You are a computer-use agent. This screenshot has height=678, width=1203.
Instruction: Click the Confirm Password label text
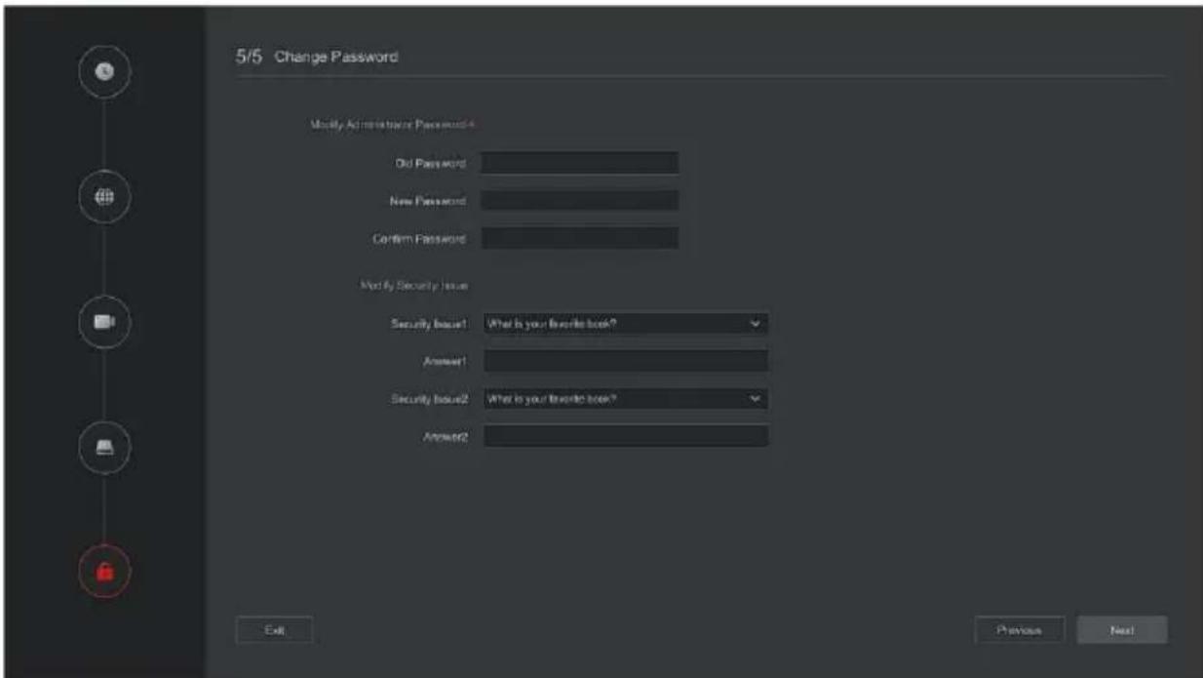point(426,238)
